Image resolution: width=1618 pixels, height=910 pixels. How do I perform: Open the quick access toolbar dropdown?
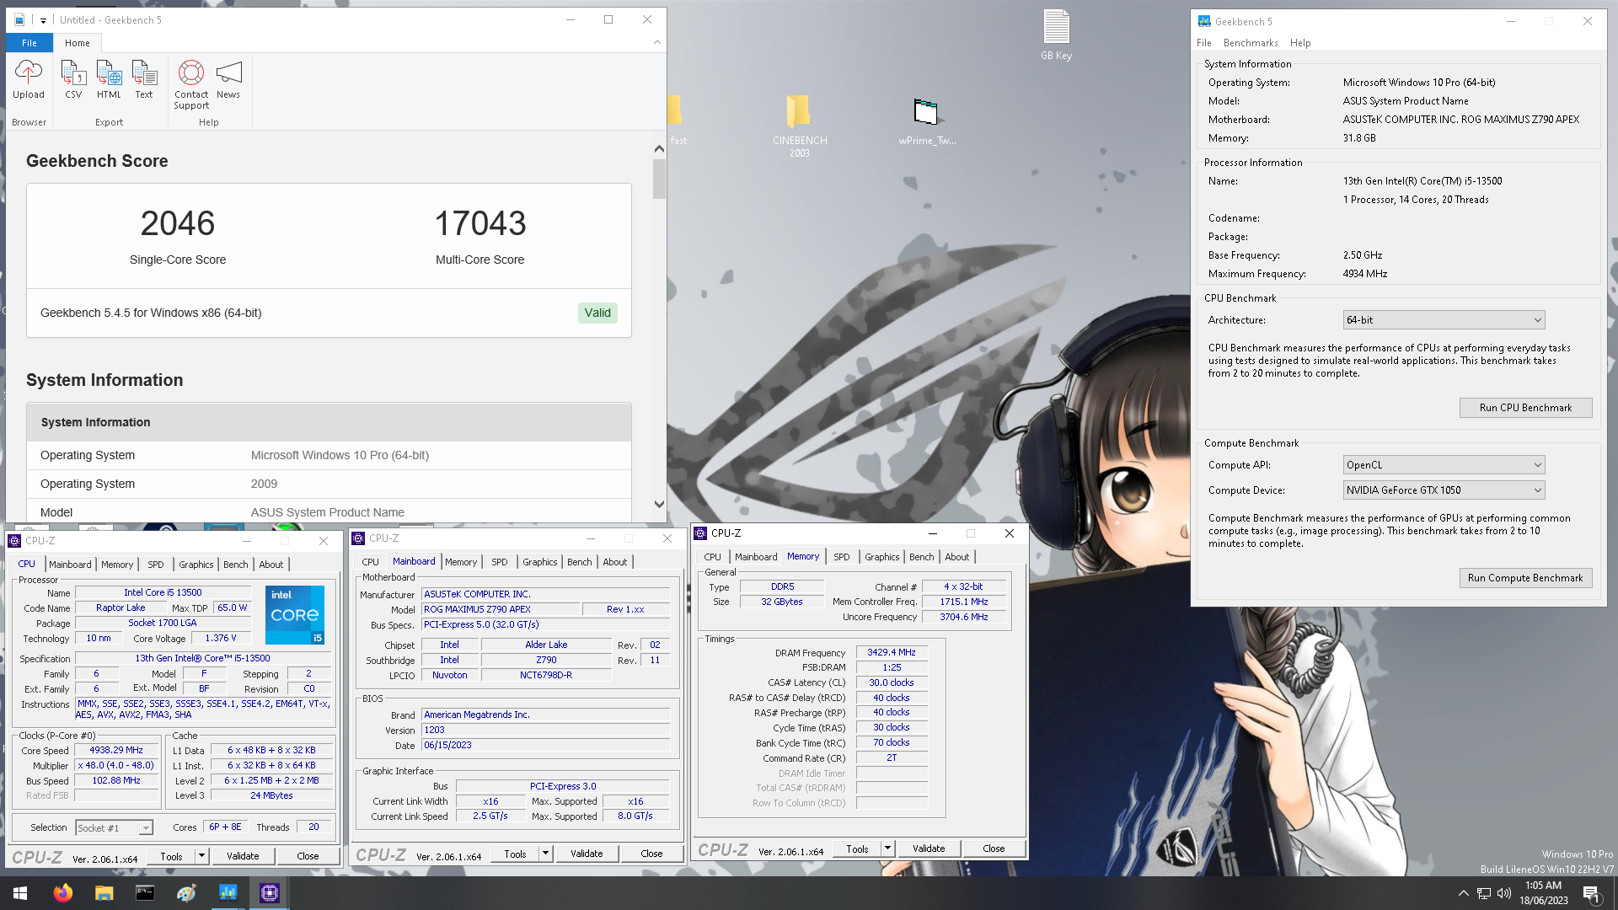tap(43, 20)
